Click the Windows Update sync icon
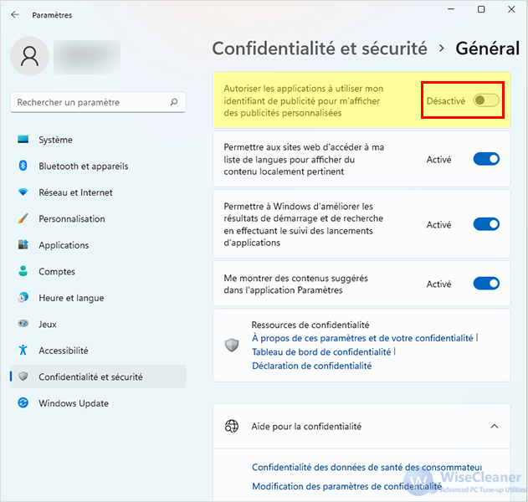528x502 pixels. tap(23, 402)
